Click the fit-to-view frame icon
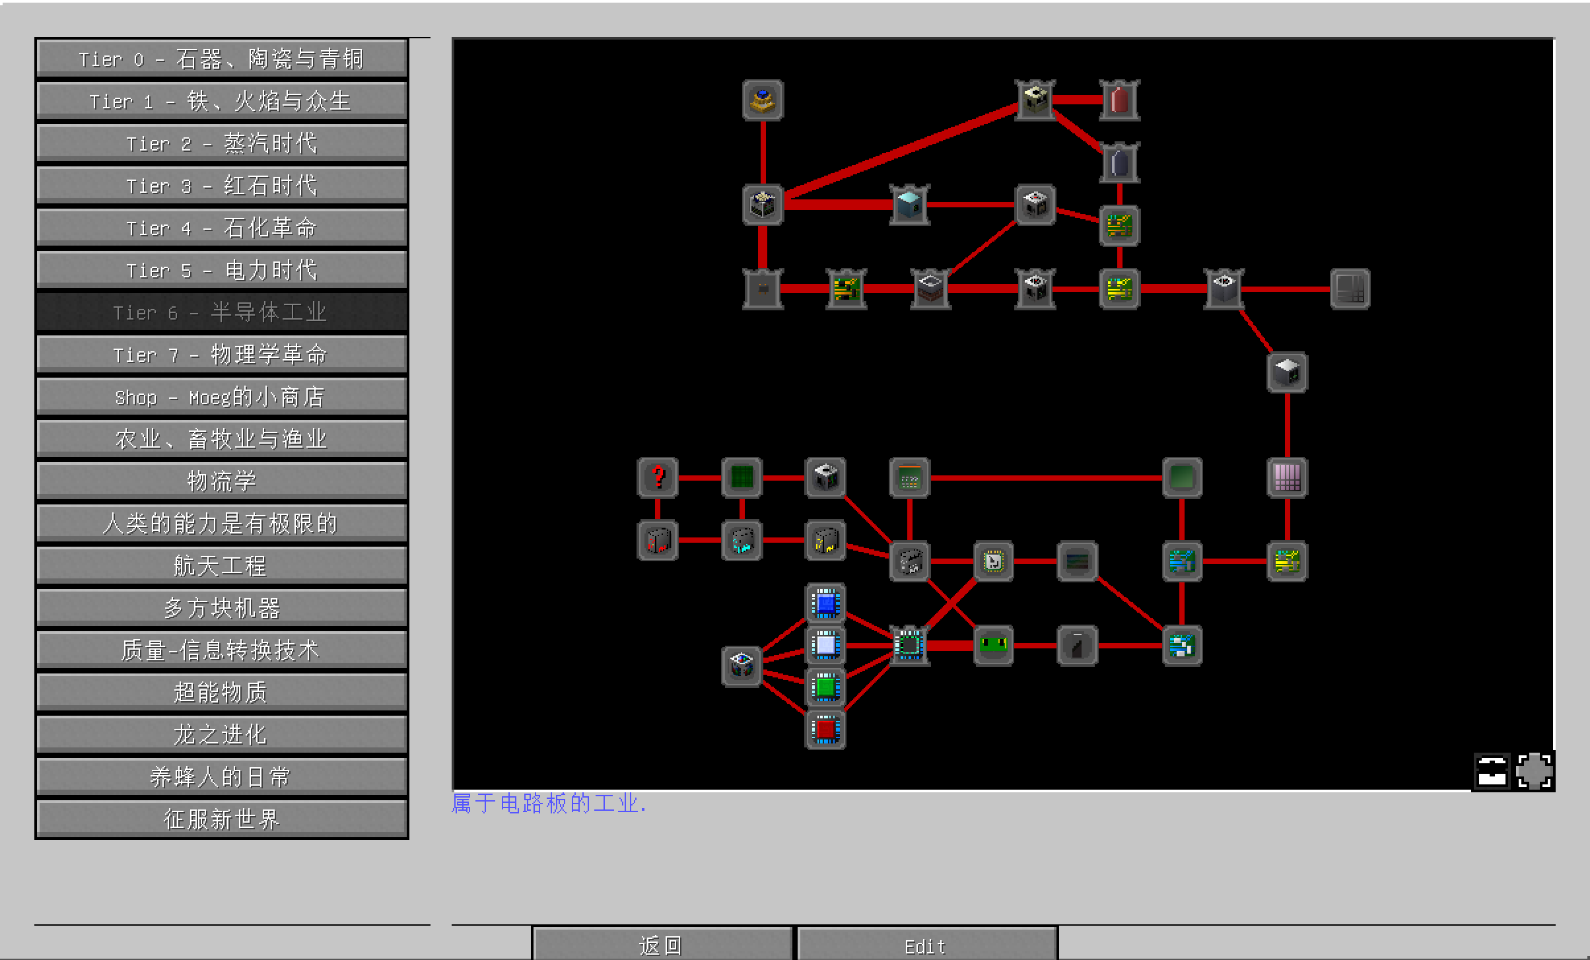The width and height of the screenshot is (1590, 960). (1535, 771)
